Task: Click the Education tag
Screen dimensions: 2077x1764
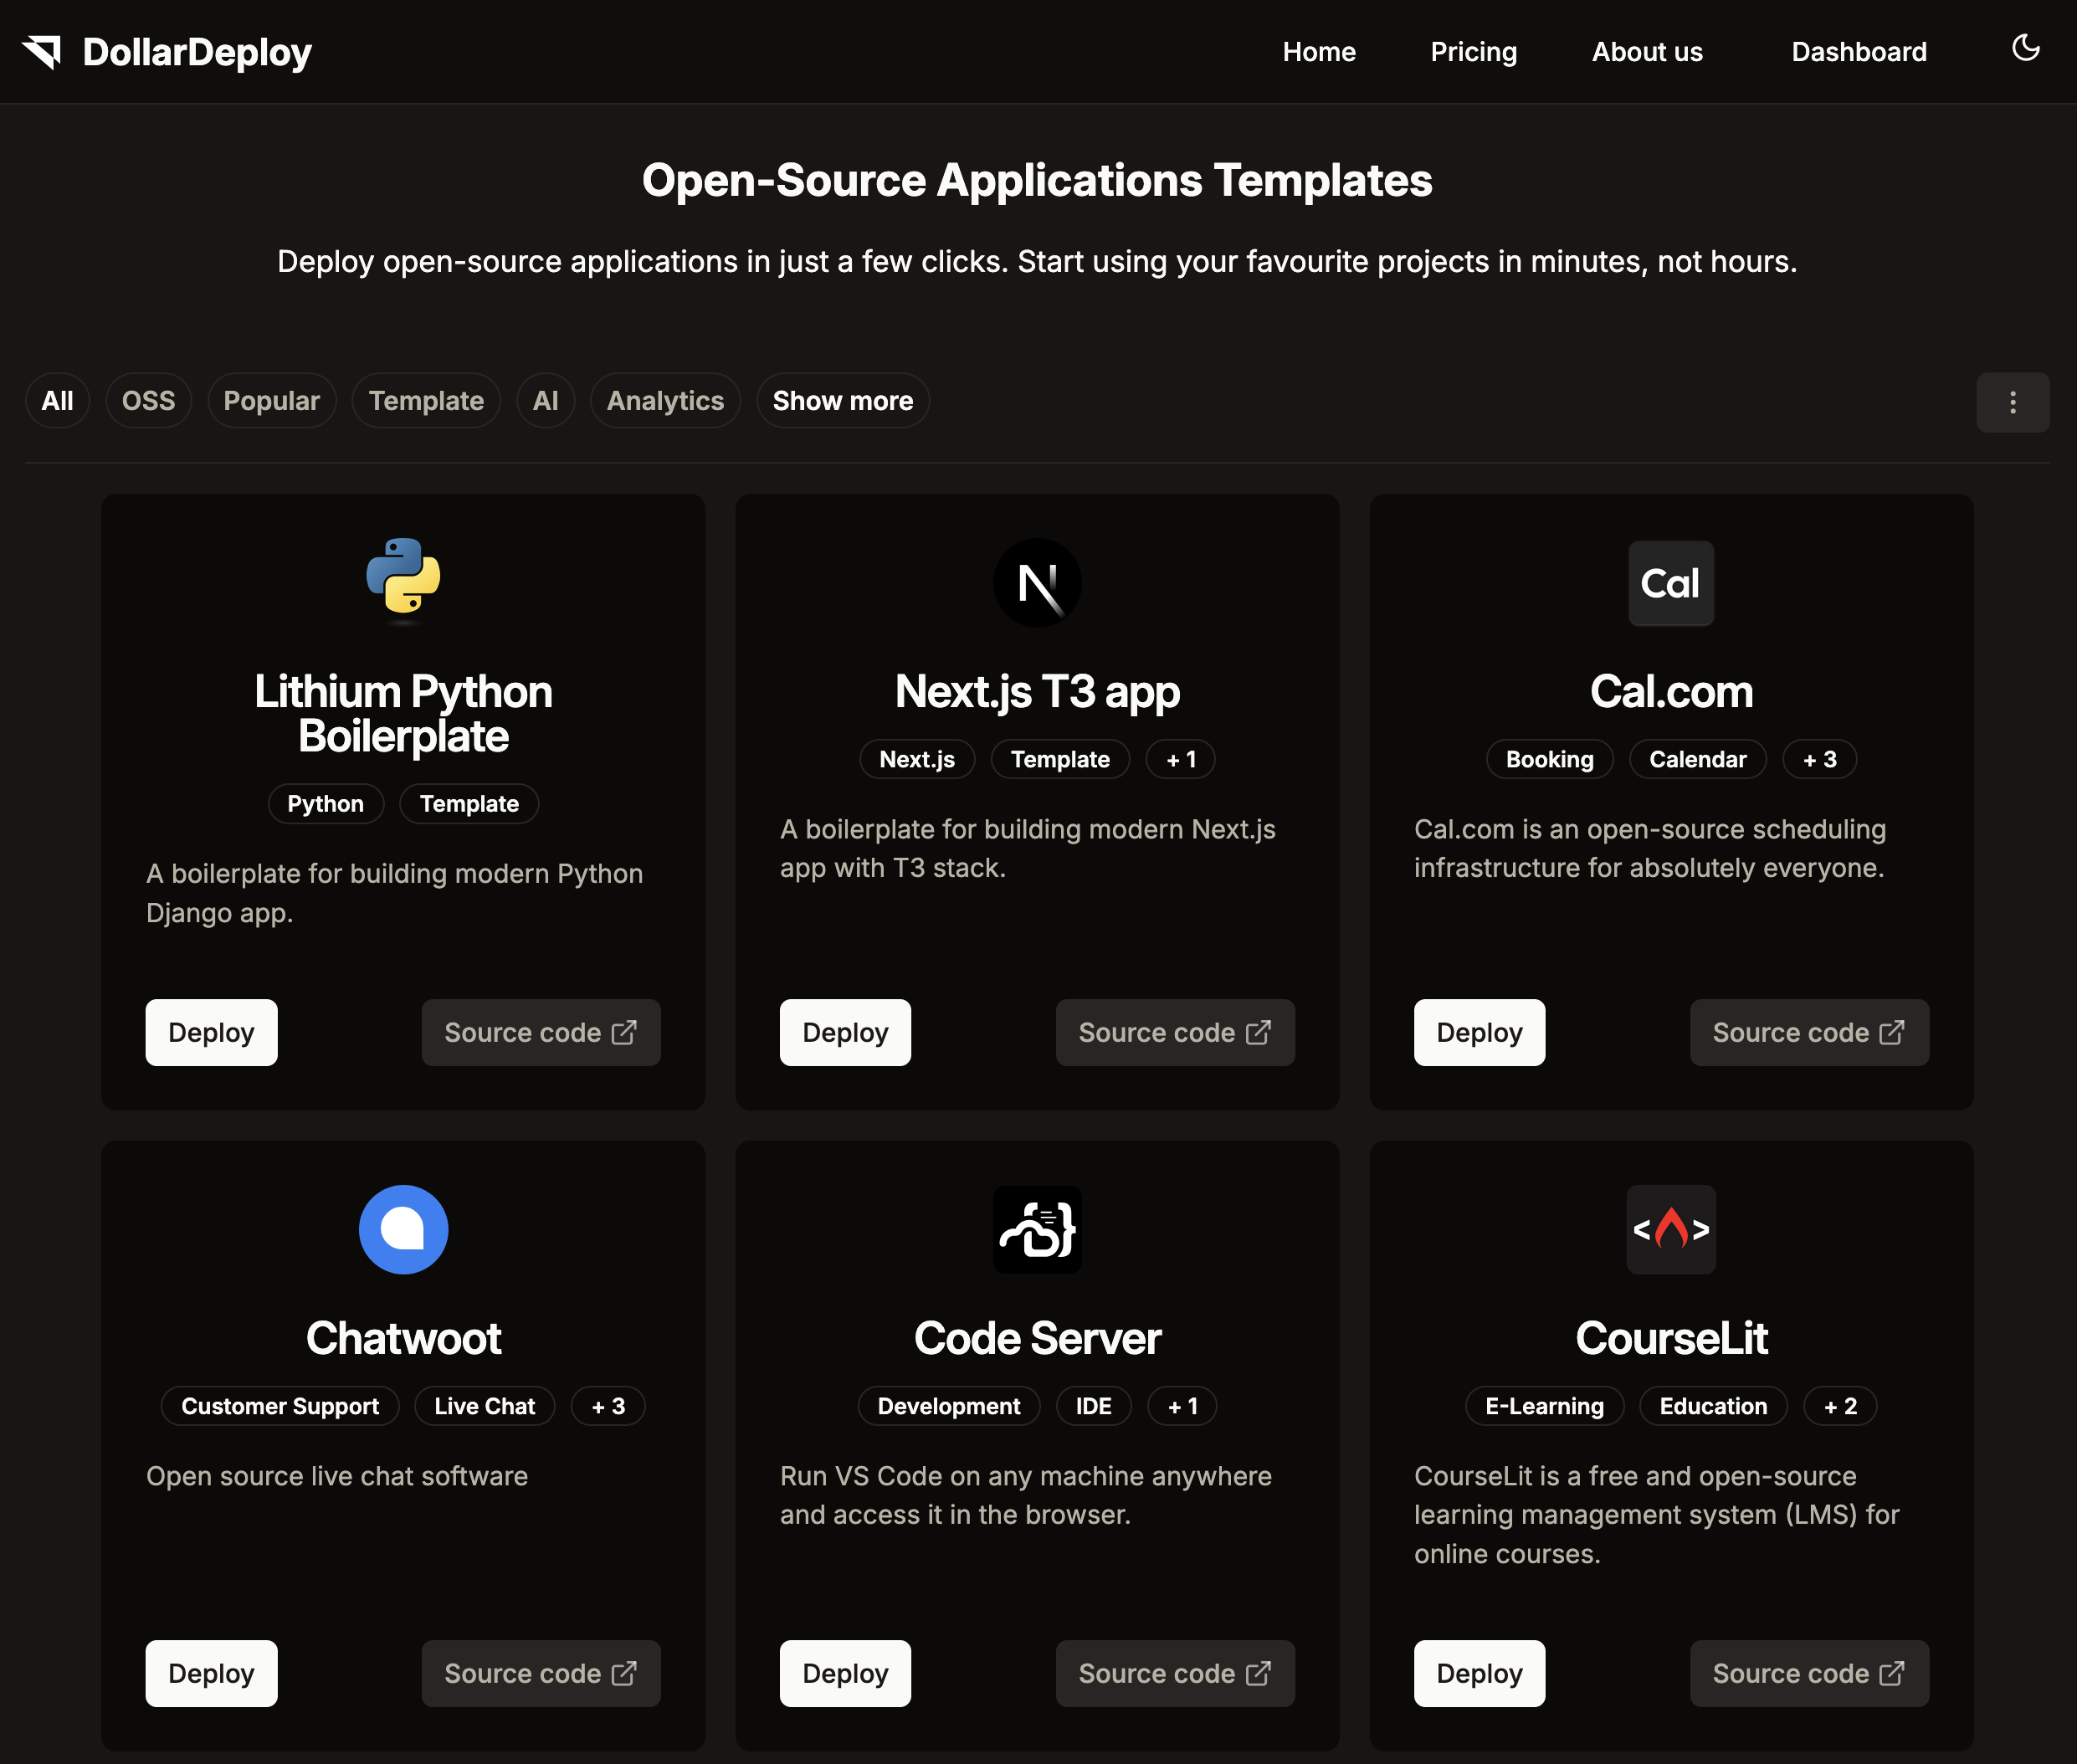Action: tap(1714, 1406)
